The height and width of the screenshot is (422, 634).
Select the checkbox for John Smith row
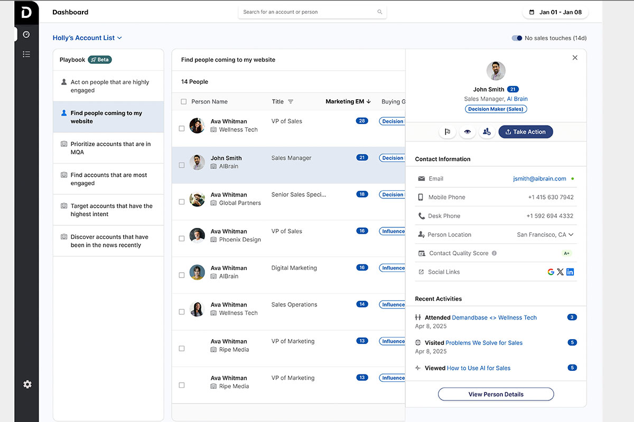click(182, 165)
